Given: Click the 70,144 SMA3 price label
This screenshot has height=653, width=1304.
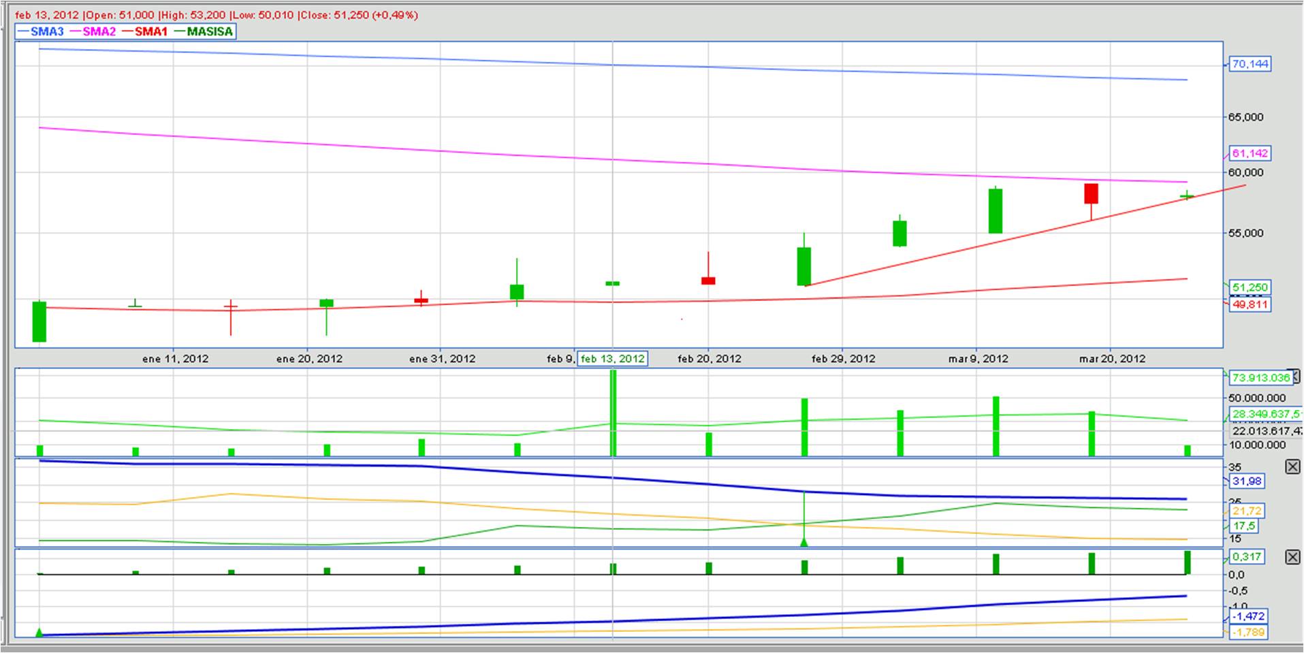Looking at the screenshot, I should pos(1250,64).
